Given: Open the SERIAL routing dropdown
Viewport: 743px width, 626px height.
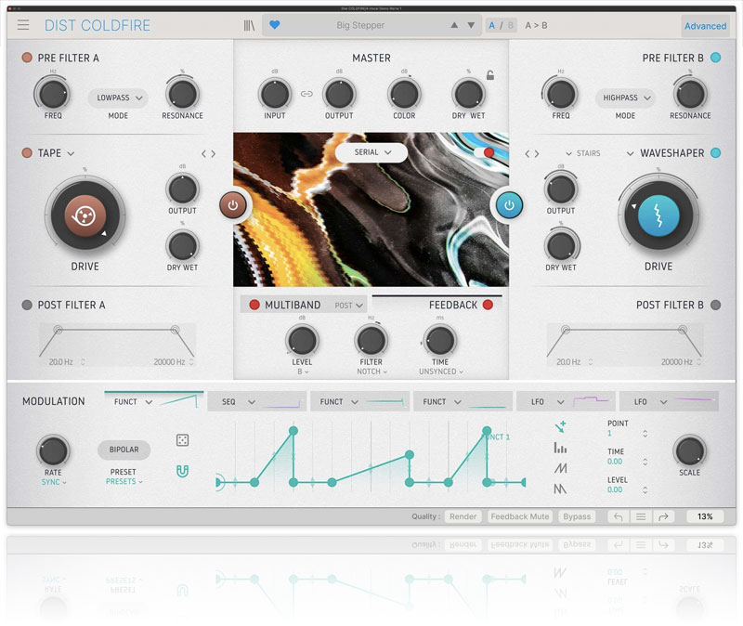Looking at the screenshot, I should click(x=371, y=152).
